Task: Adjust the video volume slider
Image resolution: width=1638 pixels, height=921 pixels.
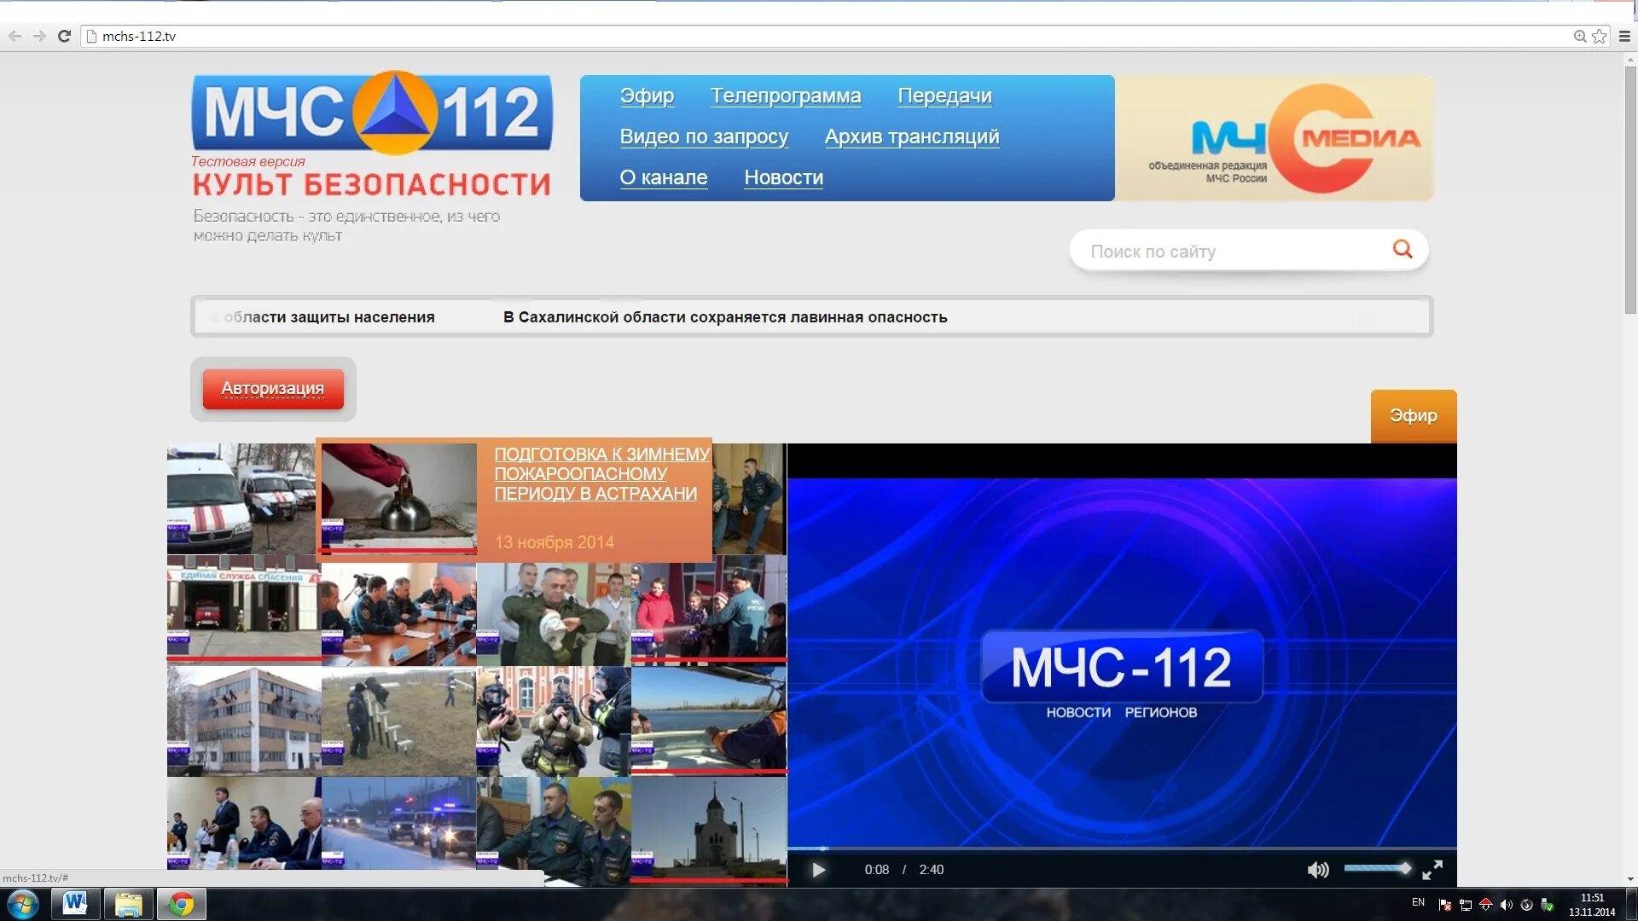Action: pyautogui.click(x=1377, y=868)
